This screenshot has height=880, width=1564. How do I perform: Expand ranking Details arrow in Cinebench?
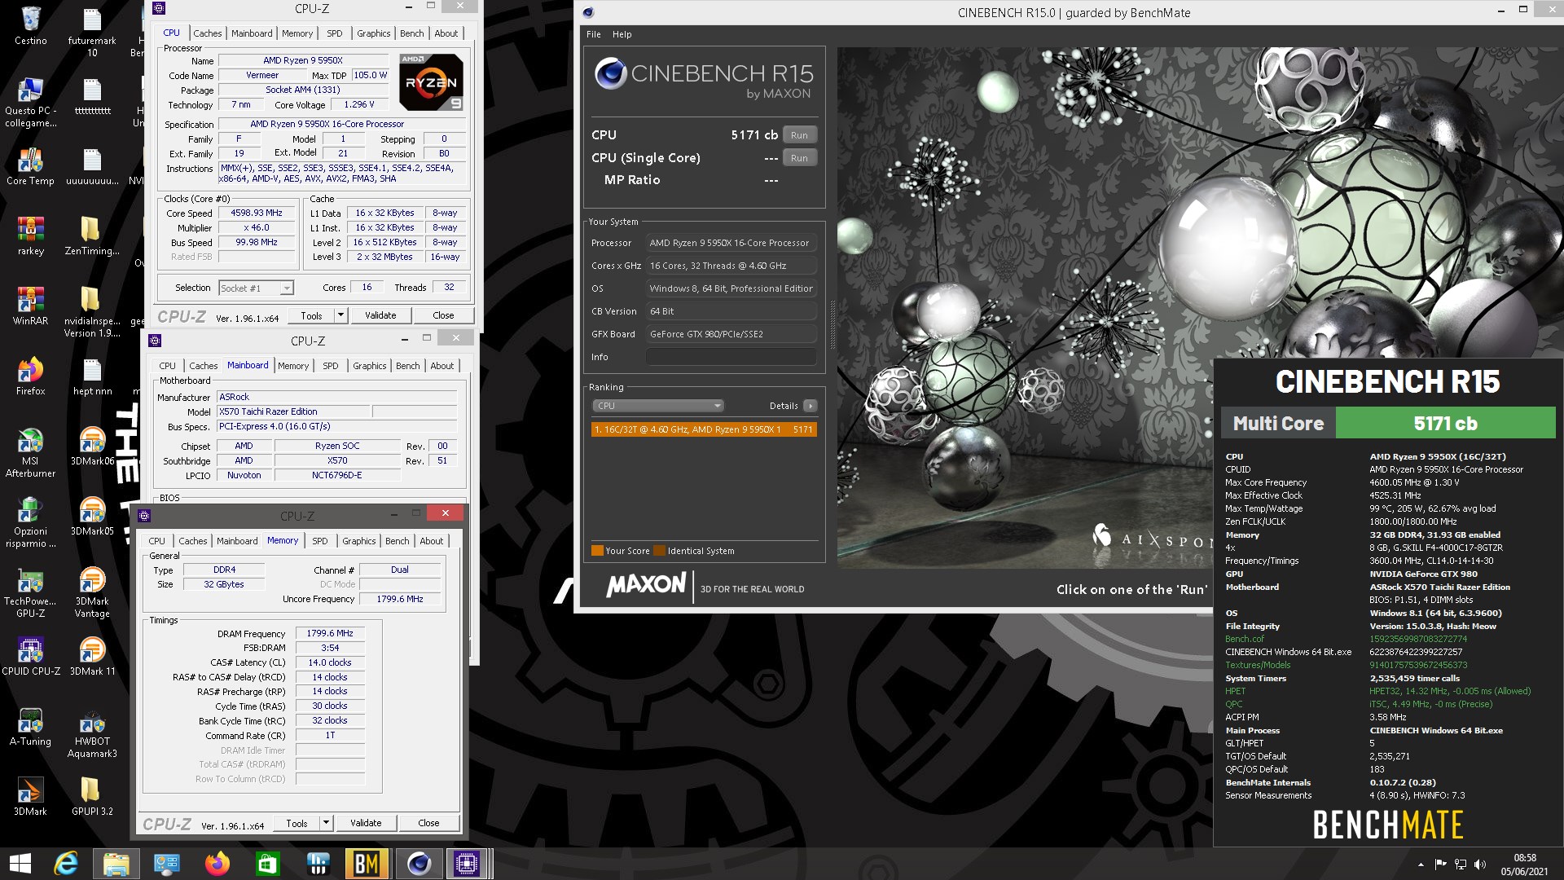tap(811, 406)
